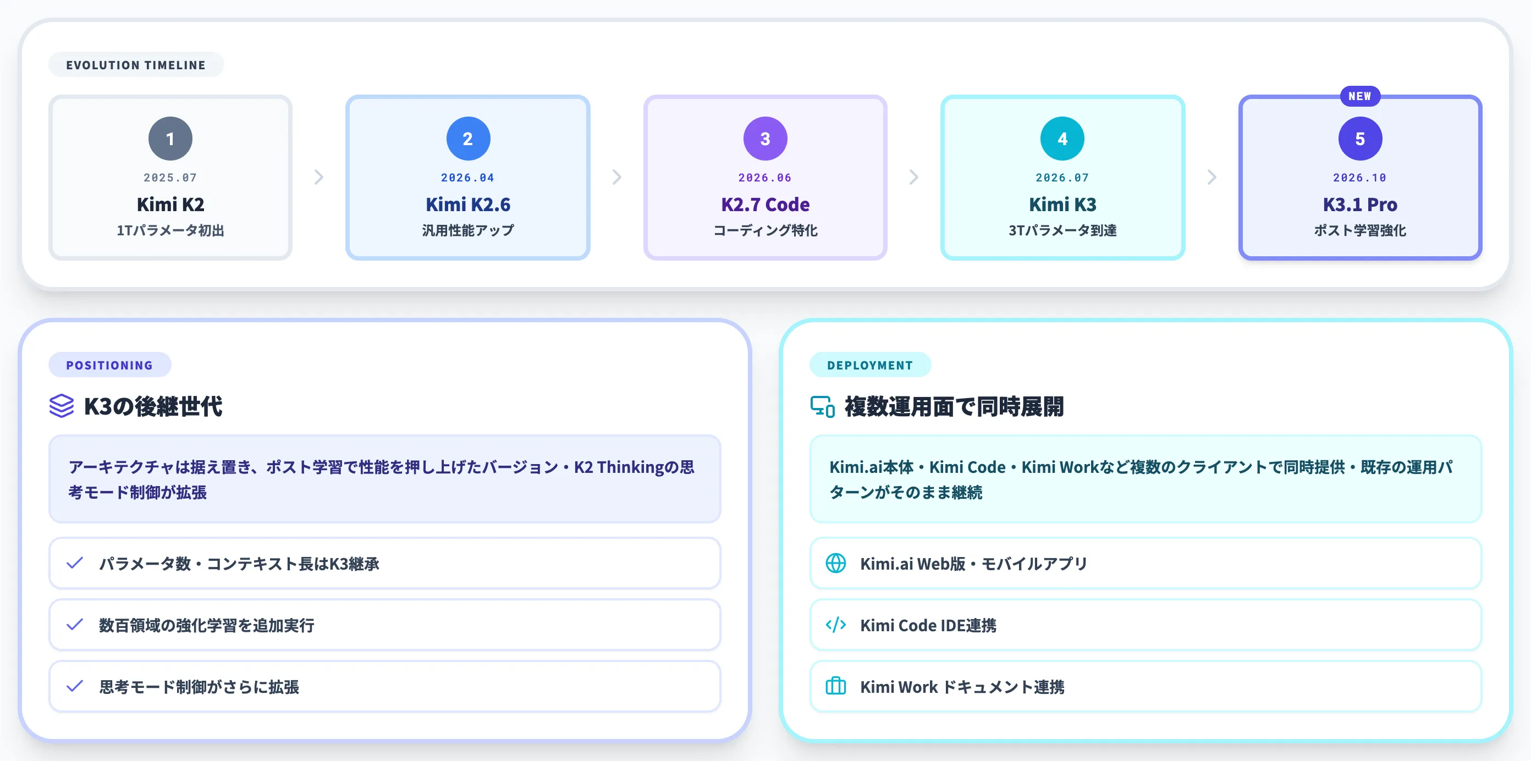Screen dimensions: 1531x761
Task: Click the stacked layers icon beside K3の後継世代
Action: (x=61, y=406)
